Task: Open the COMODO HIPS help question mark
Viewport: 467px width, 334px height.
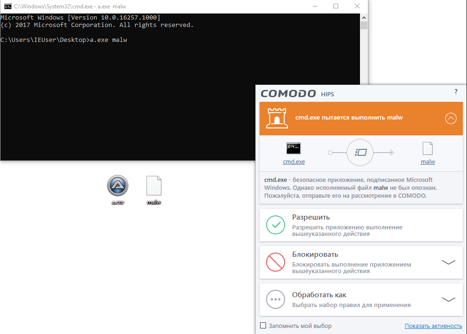Action: (x=456, y=92)
